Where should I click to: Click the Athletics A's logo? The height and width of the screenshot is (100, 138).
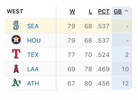[16, 82]
